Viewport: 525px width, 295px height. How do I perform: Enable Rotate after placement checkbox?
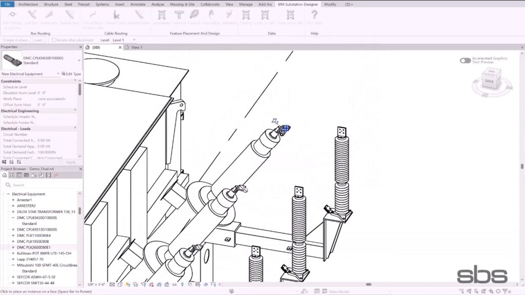pos(54,40)
